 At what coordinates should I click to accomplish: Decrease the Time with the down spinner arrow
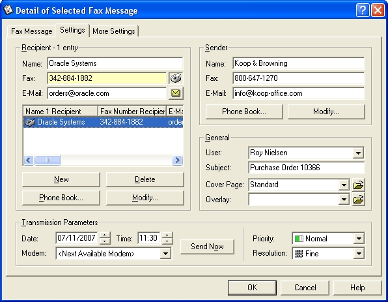click(x=167, y=241)
